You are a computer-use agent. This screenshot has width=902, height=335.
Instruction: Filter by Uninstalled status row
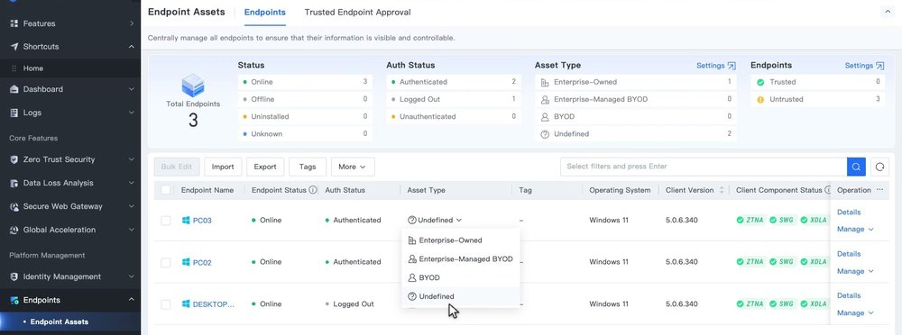point(305,116)
